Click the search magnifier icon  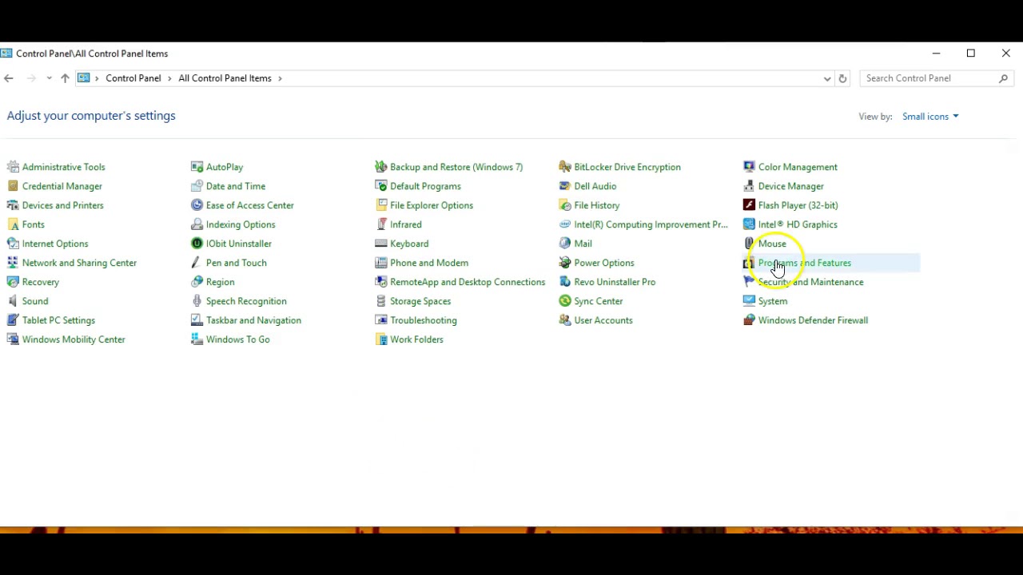(1004, 78)
